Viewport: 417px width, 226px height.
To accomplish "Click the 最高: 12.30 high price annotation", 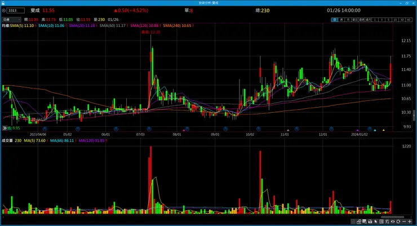I will point(151,32).
